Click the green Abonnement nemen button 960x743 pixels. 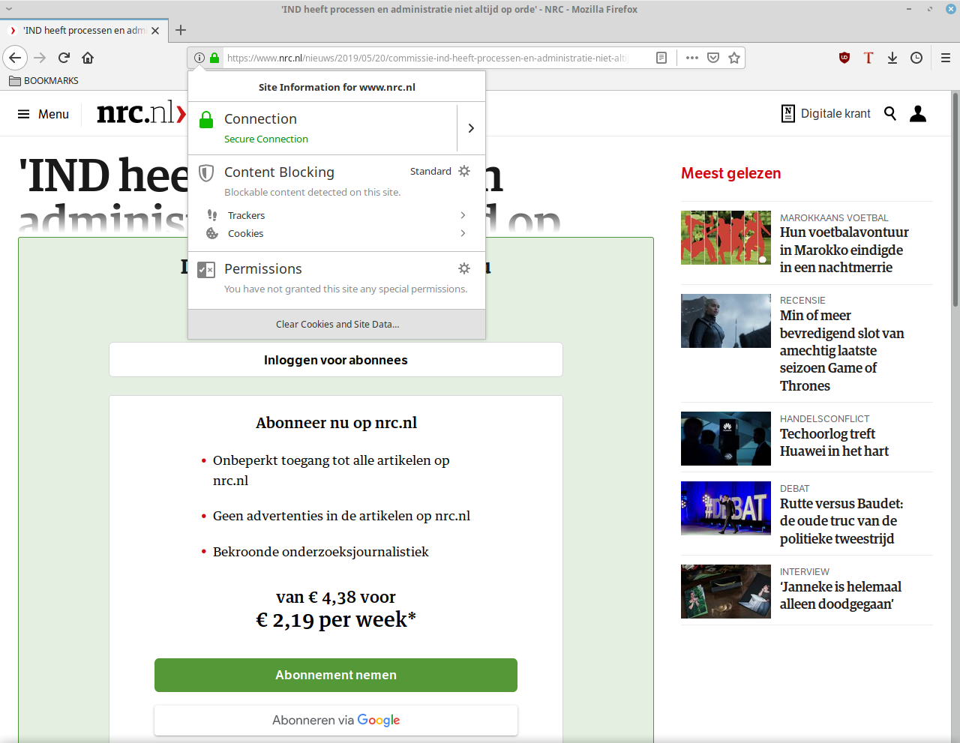335,675
